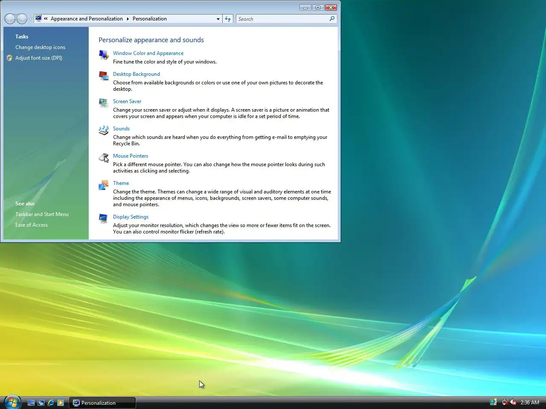Open the Theme link
Screen dimensions: 546x409
point(121,183)
